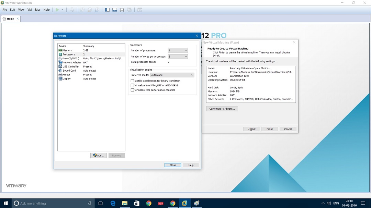Viewport: 371px width, 208px height.
Task: Click the Close button in Hardware dialog
Action: click(x=173, y=165)
